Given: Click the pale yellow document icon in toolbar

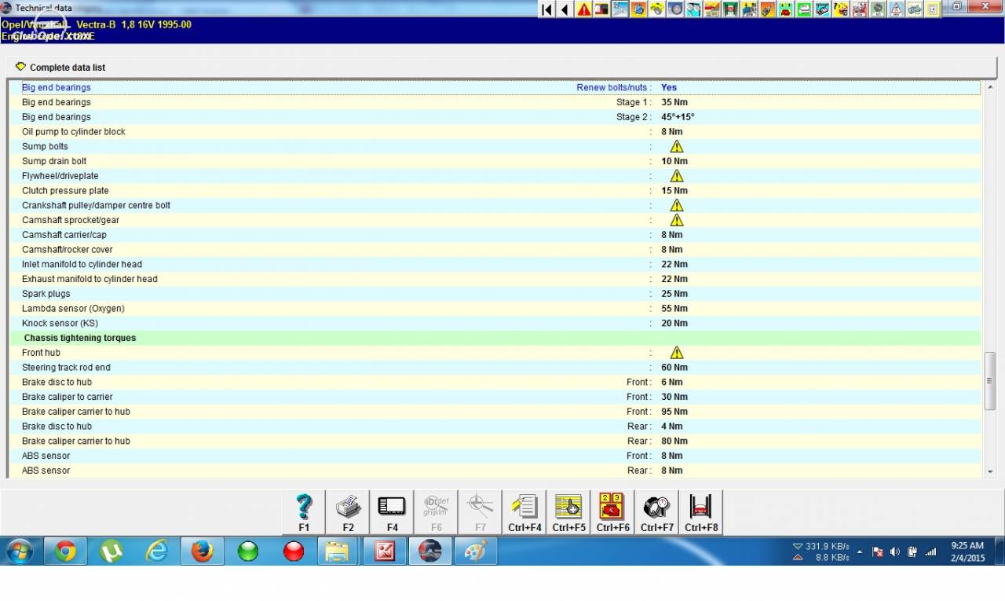Looking at the screenshot, I should (933, 9).
